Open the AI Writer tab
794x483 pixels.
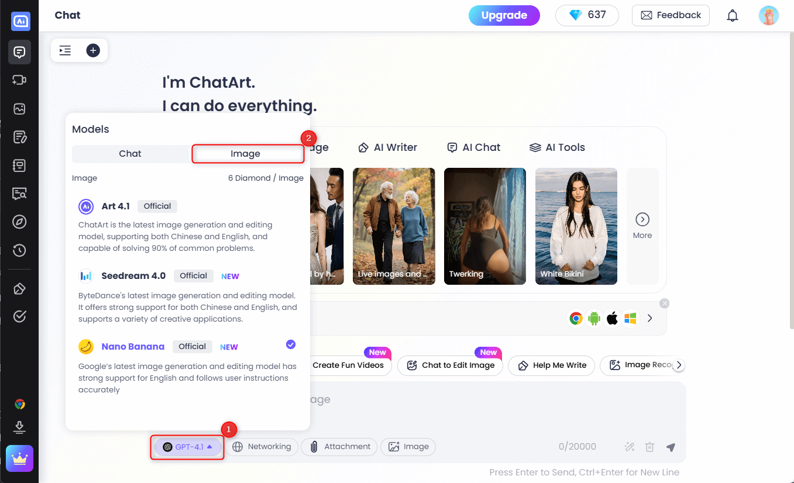[x=387, y=147]
